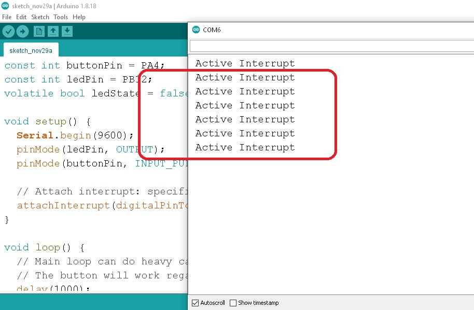Image resolution: width=474 pixels, height=310 pixels.
Task: Open the Tools menu
Action: [61, 17]
